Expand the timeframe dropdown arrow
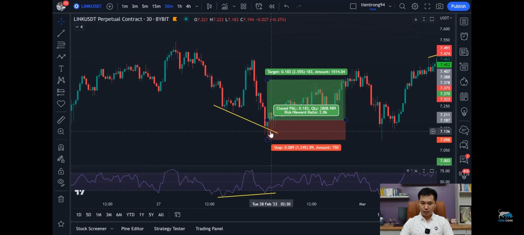Viewport: 524px width, 235px height. pos(197,6)
